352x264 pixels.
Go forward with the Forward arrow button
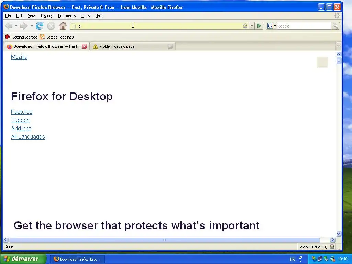coord(24,26)
